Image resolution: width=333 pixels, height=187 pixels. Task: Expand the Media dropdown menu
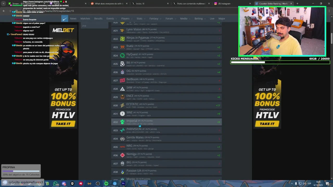(x=185, y=19)
